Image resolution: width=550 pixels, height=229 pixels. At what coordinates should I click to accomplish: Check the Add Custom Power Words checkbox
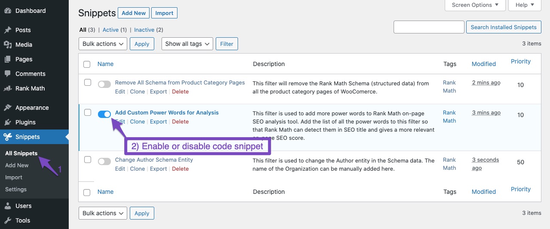(x=88, y=112)
